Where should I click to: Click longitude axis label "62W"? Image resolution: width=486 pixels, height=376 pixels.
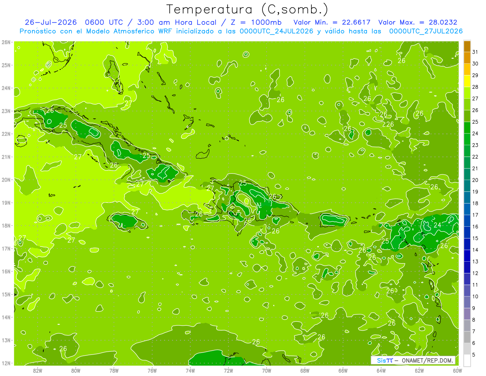tap(419, 370)
